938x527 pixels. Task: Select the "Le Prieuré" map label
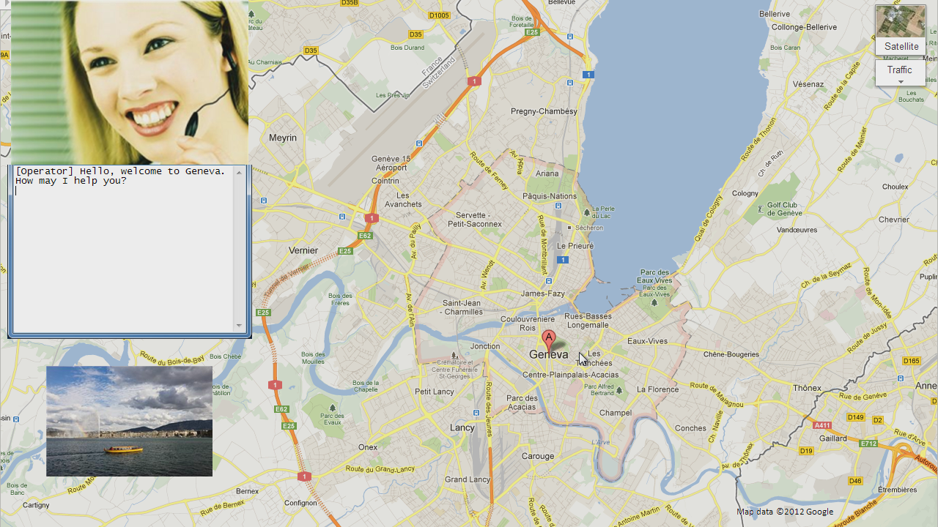click(x=575, y=246)
